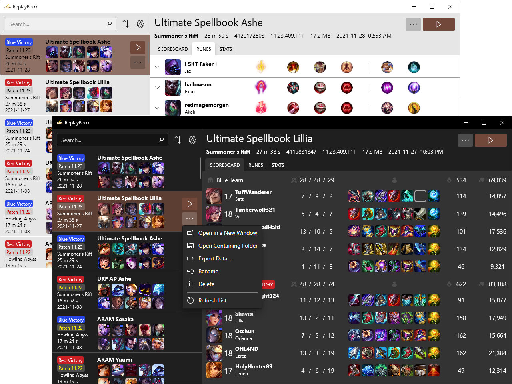512x384 pixels.
Task: Click Red Victory badge on URF AP Ashe
Action: 70,279
